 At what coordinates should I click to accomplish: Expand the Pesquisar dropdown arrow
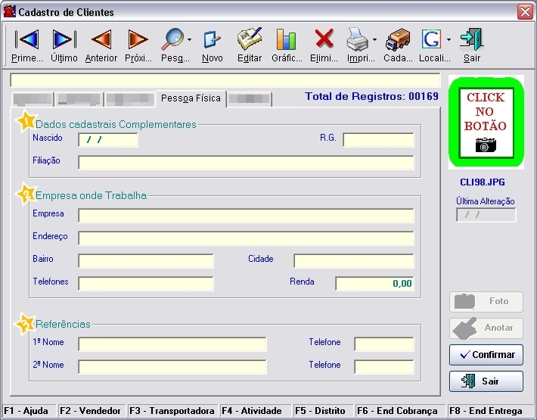pyautogui.click(x=189, y=39)
